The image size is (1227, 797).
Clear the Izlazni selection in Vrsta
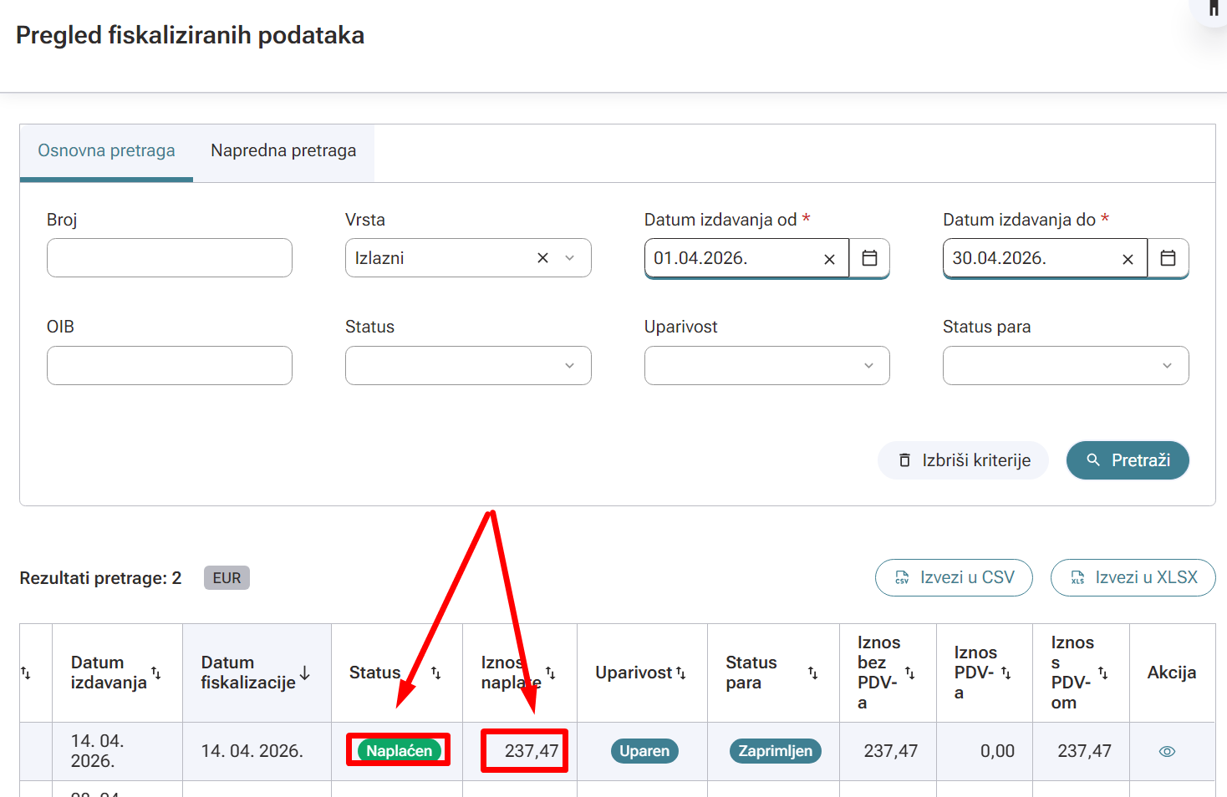[x=542, y=258]
